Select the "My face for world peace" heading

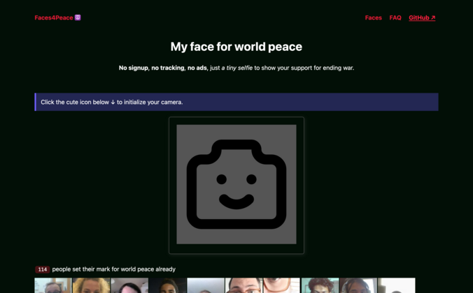click(236, 47)
